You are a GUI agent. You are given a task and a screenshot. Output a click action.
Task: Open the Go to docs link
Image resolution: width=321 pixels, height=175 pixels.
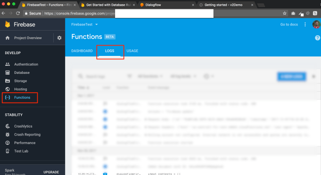[x=289, y=24]
